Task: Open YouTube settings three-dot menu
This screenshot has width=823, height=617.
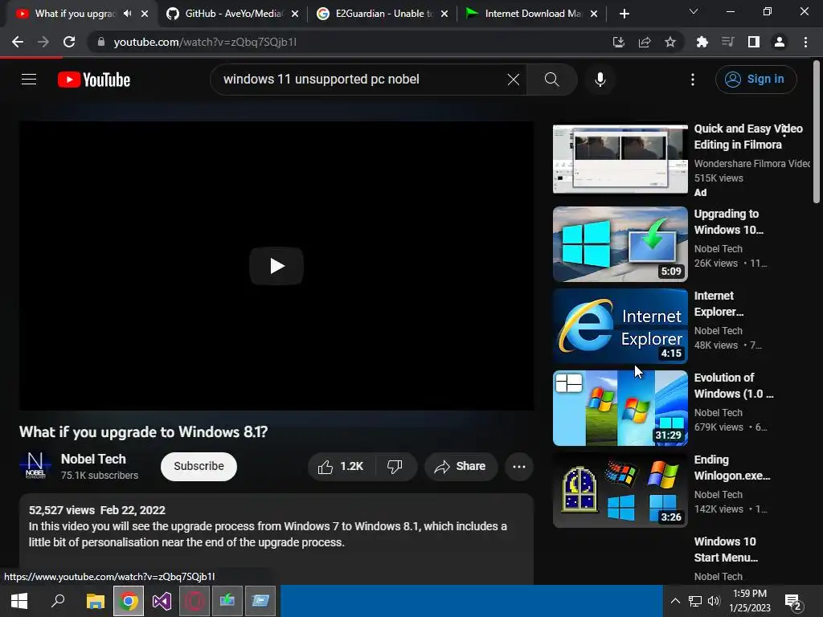Action: coord(693,80)
